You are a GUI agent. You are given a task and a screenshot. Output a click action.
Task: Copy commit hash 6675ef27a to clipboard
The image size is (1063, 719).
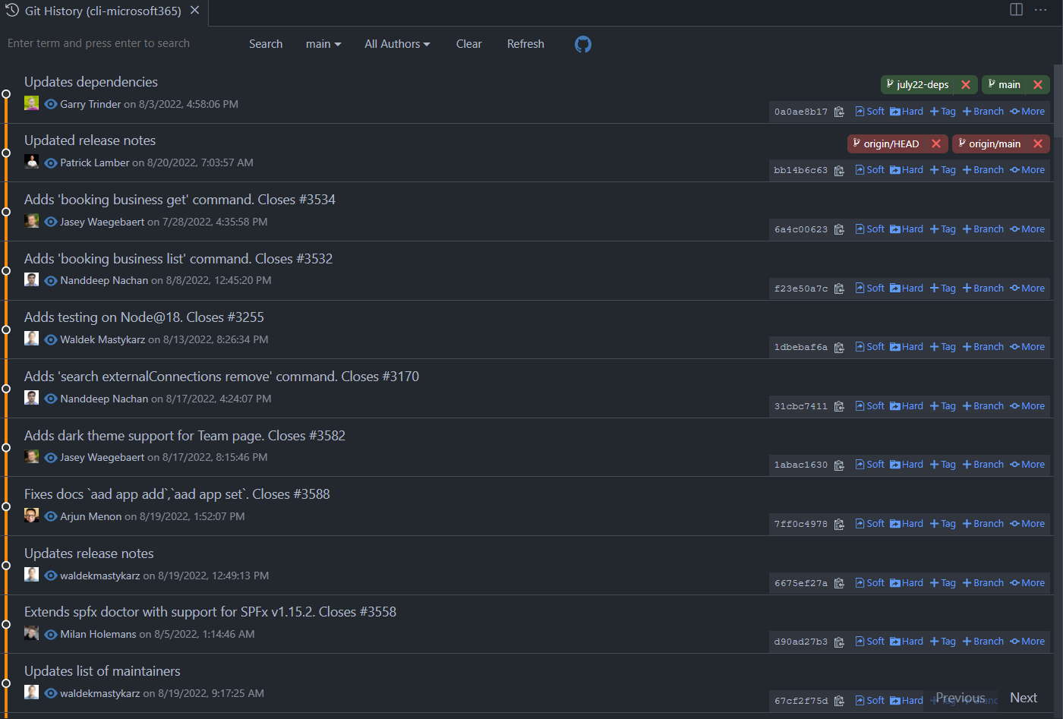click(x=839, y=583)
